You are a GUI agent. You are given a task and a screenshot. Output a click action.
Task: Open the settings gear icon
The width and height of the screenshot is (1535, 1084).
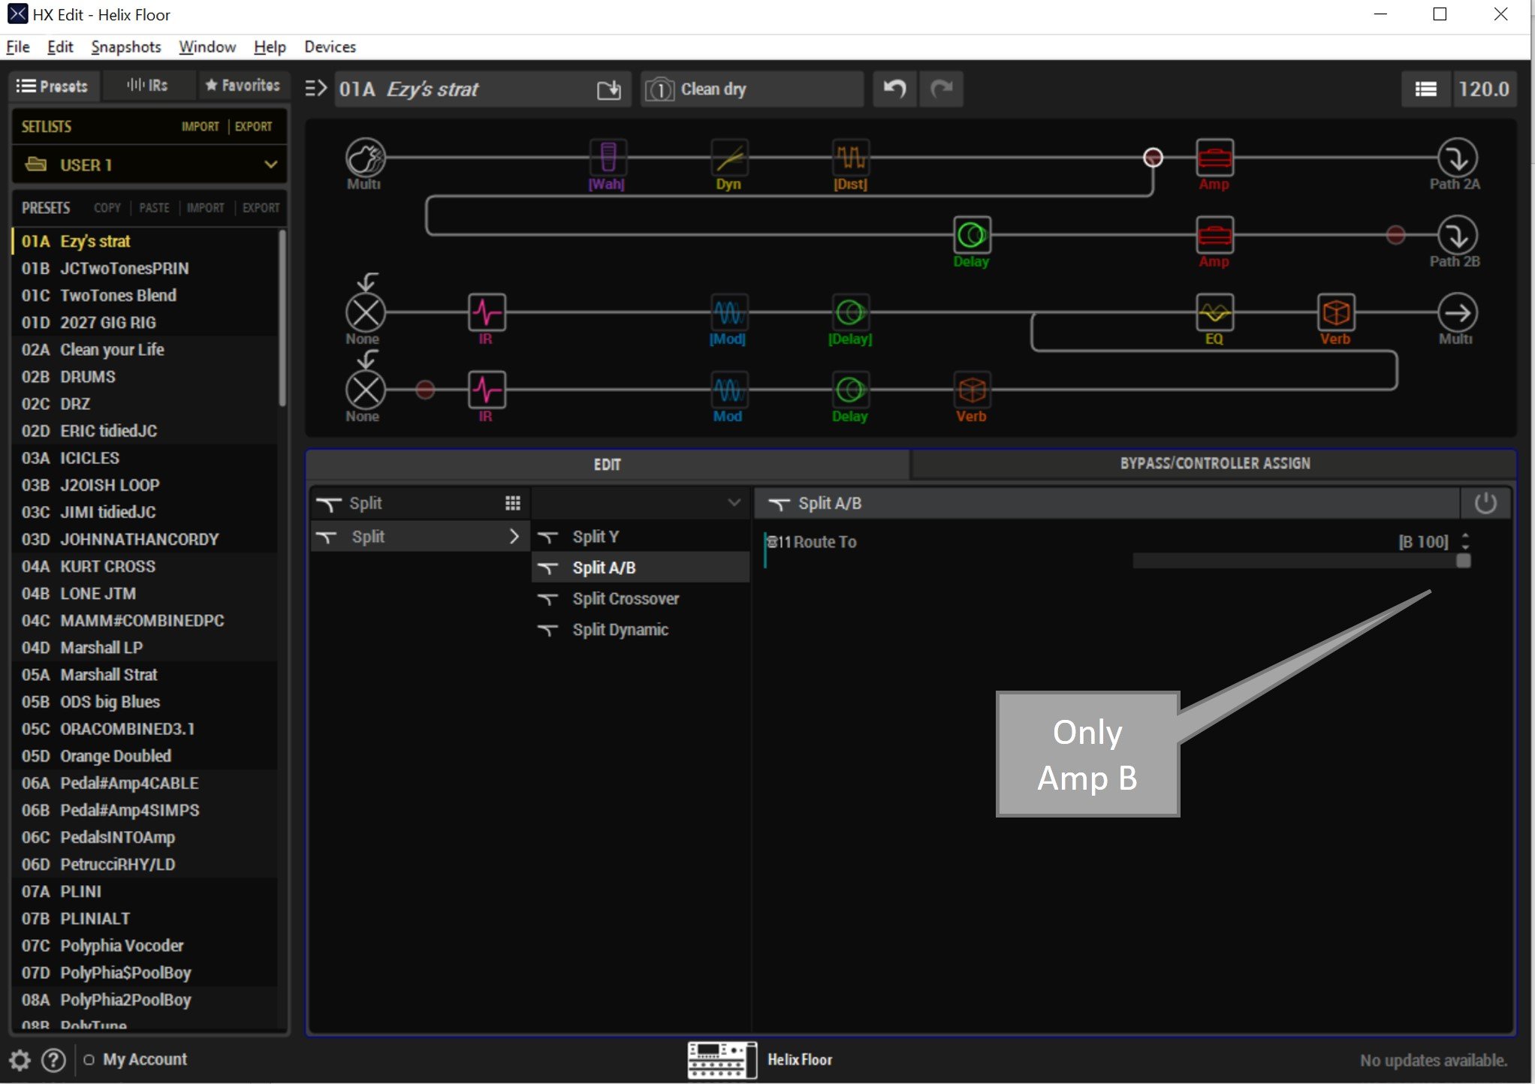[20, 1060]
